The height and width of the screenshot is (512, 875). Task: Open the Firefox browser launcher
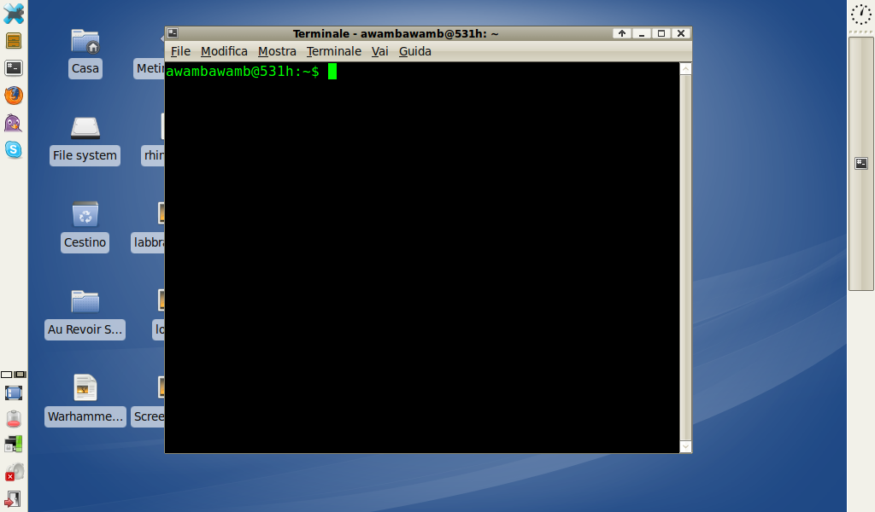point(14,96)
